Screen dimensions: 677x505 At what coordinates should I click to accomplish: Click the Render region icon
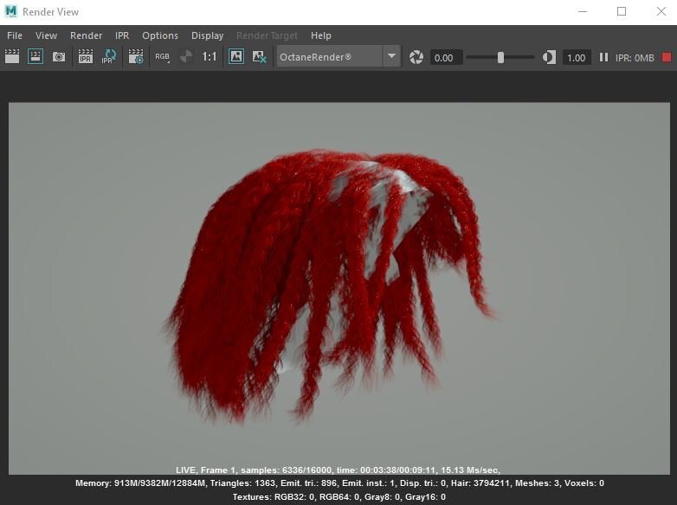[x=35, y=57]
